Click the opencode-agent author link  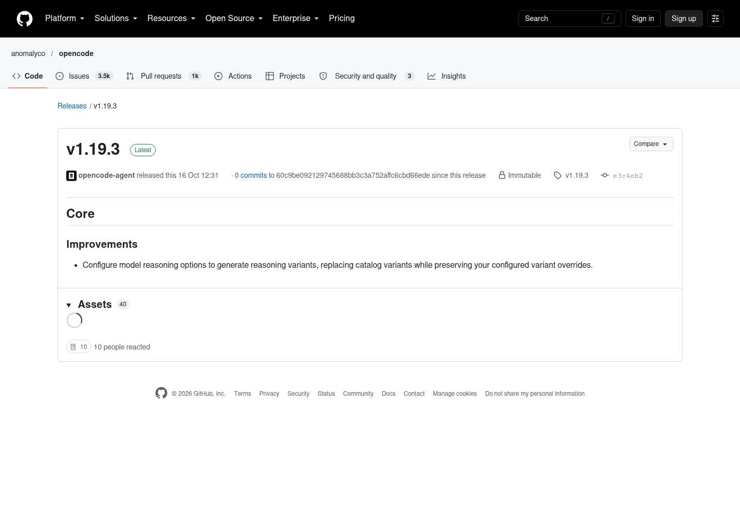coord(106,175)
